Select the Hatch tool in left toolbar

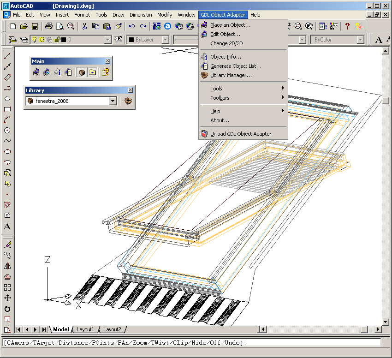7,205
